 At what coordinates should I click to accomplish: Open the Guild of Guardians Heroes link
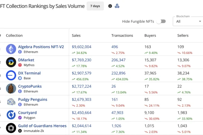pos(42,126)
